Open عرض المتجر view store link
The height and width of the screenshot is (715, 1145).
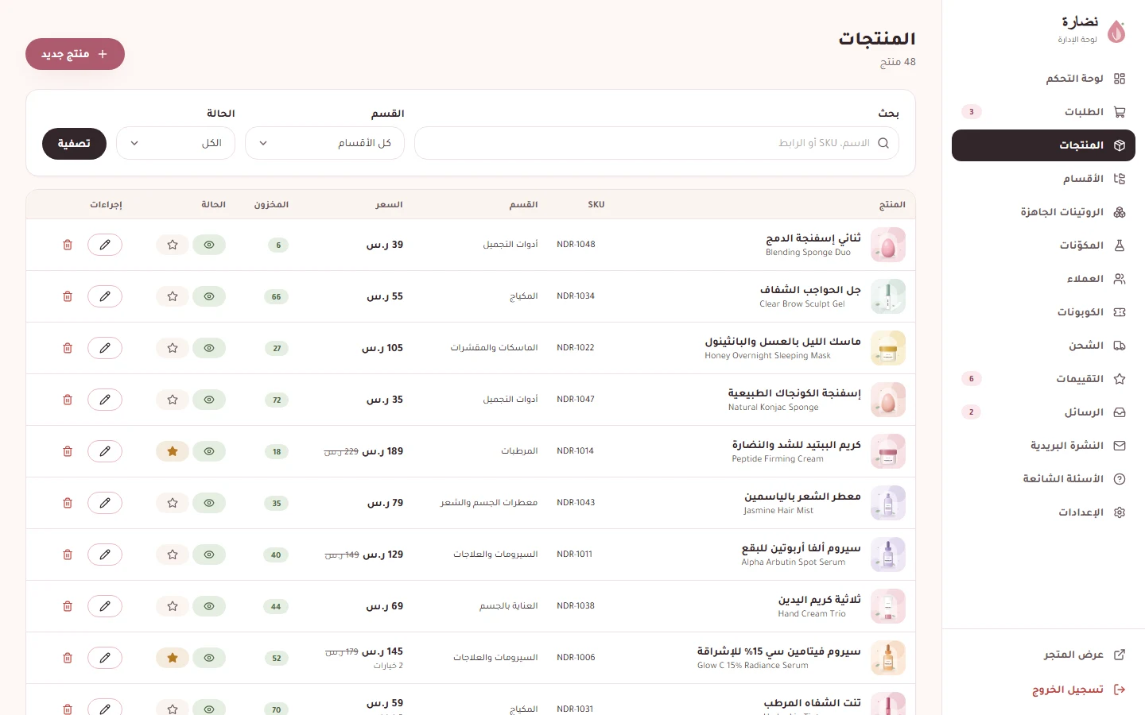coord(1043,655)
